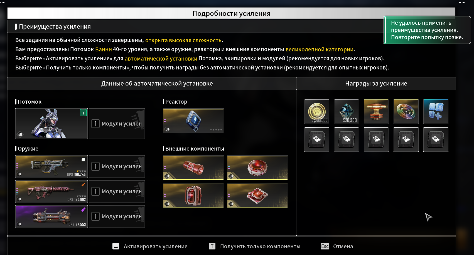Choose Получить только компоненты option
The height and width of the screenshot is (255, 474).
pyautogui.click(x=255, y=246)
